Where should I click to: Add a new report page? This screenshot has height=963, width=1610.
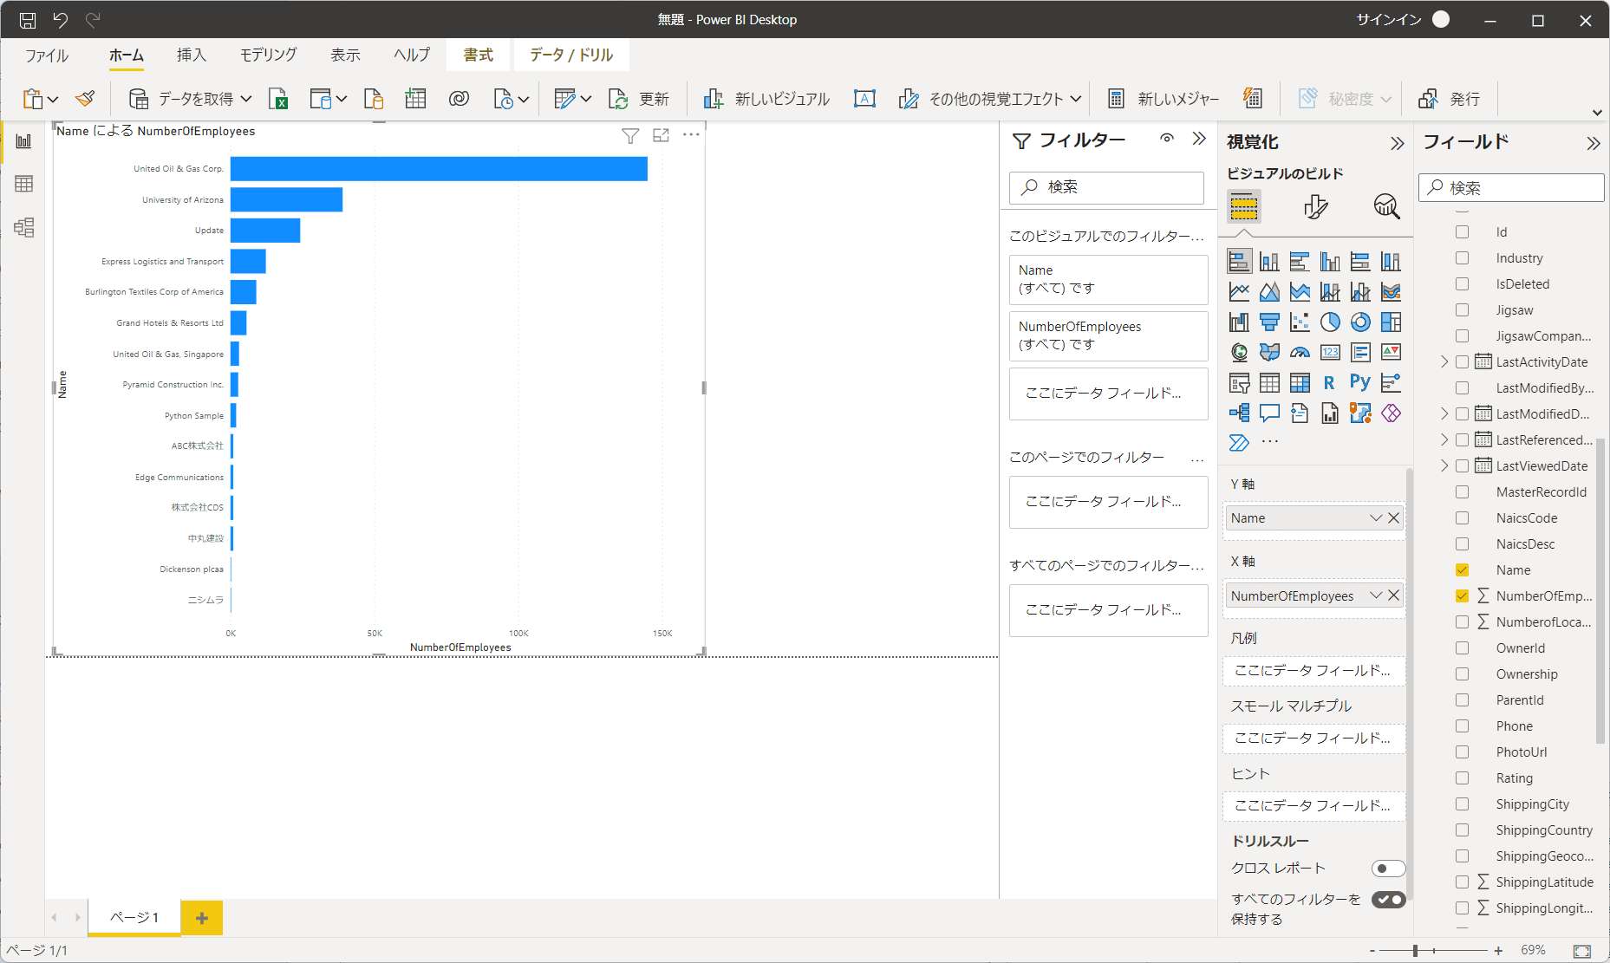pyautogui.click(x=202, y=918)
